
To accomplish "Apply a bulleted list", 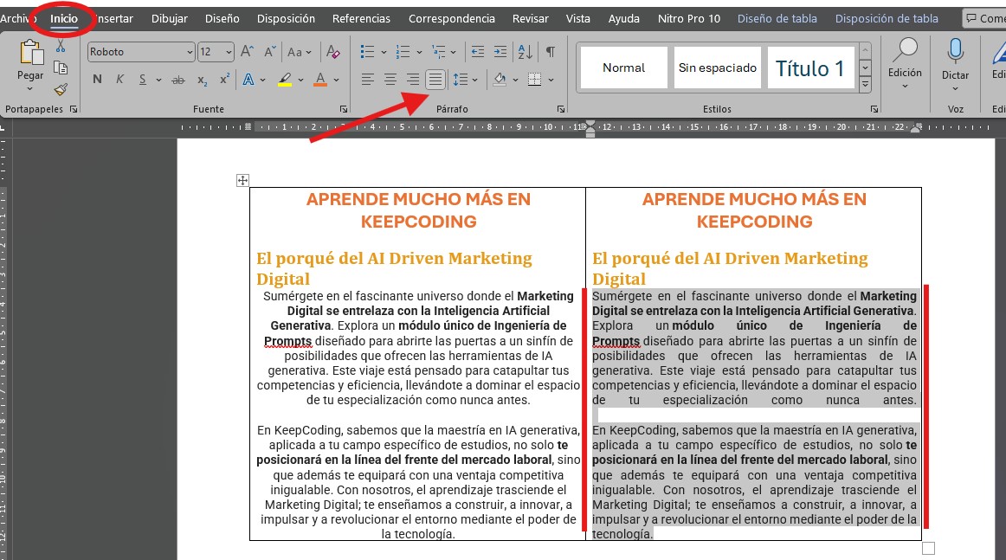I will [x=367, y=51].
